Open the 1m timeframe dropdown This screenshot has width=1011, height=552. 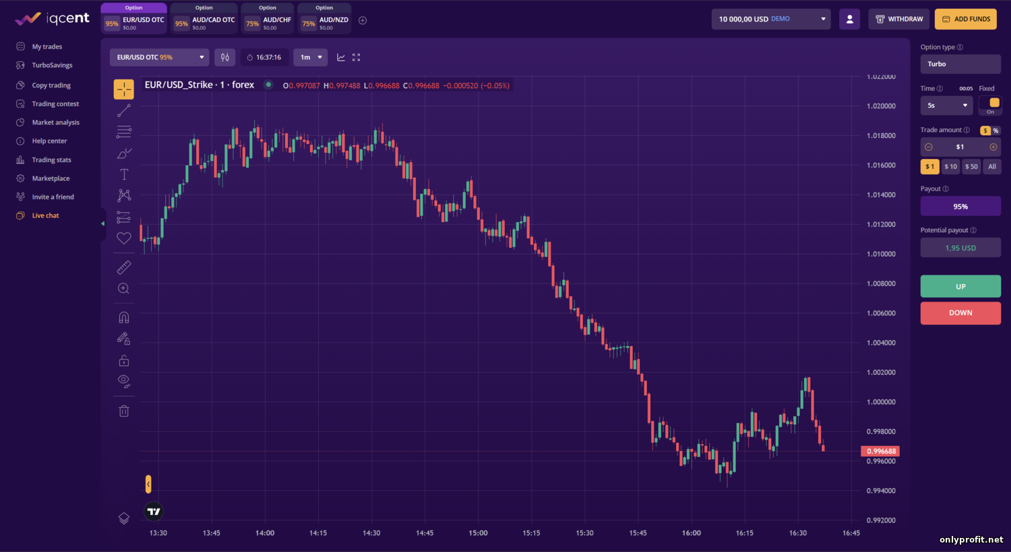310,57
